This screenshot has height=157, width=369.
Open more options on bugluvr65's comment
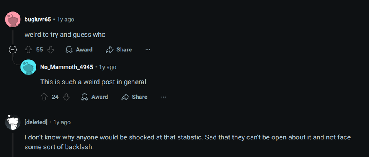click(x=148, y=50)
